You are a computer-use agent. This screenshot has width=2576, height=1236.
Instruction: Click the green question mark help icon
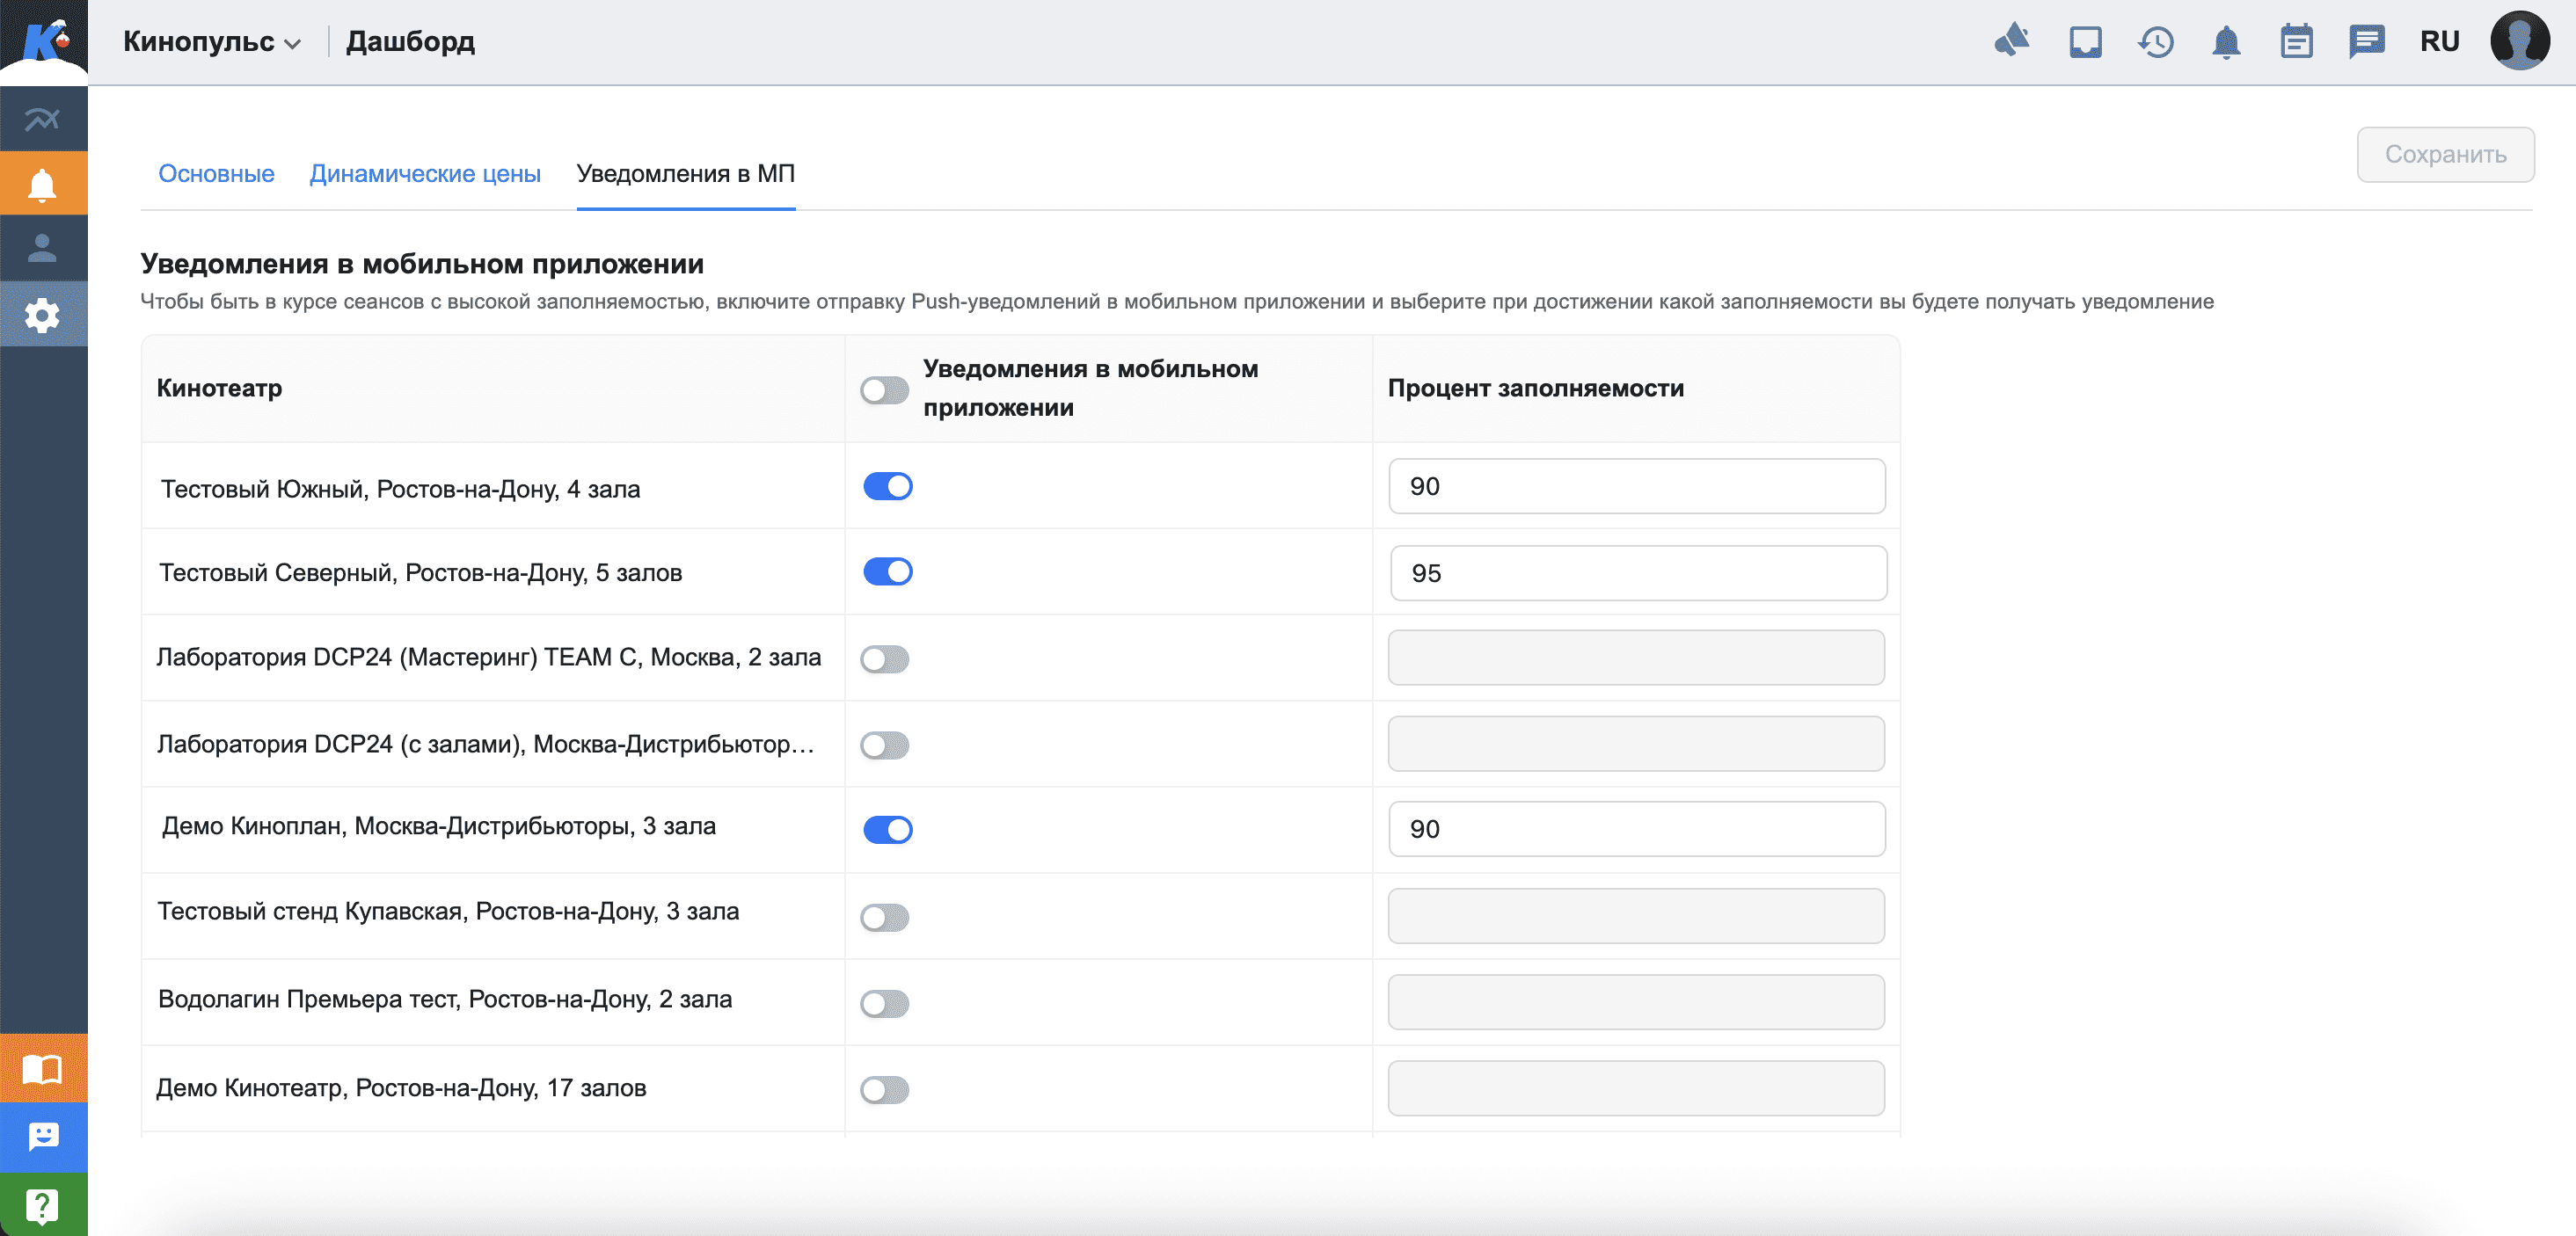(42, 1205)
